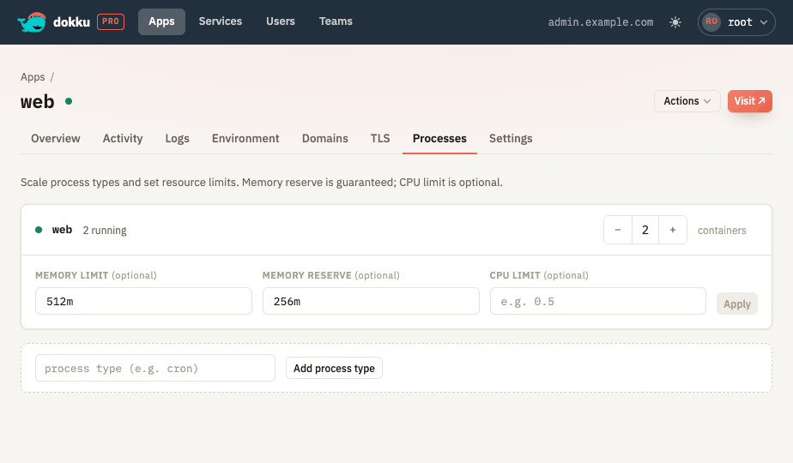Decrease web containers with minus button
The width and height of the screenshot is (793, 463).
point(618,230)
